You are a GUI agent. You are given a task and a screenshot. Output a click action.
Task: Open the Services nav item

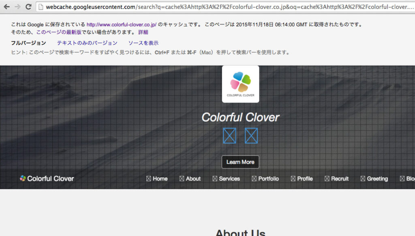pyautogui.click(x=226, y=179)
